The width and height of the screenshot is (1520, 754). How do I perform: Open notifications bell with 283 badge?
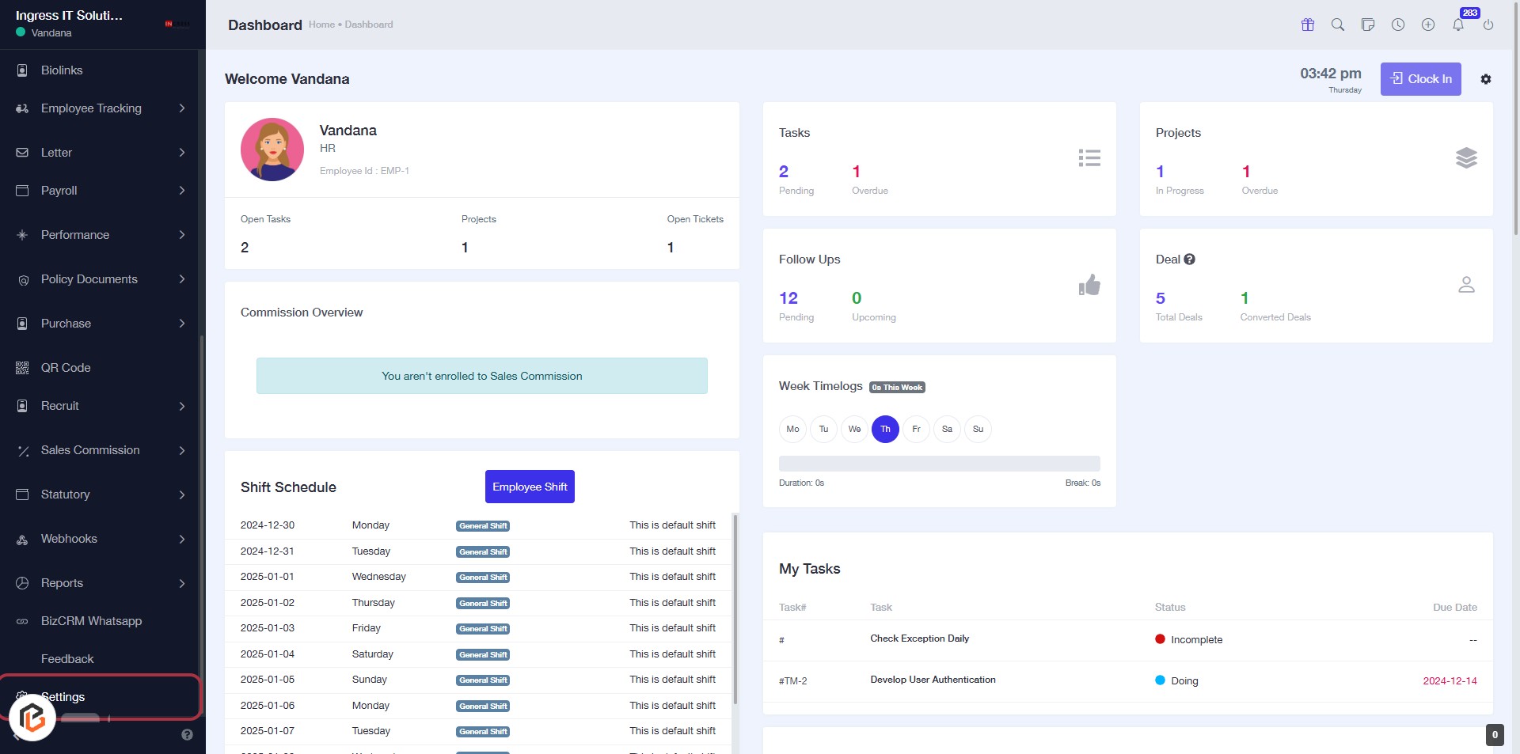click(x=1458, y=25)
